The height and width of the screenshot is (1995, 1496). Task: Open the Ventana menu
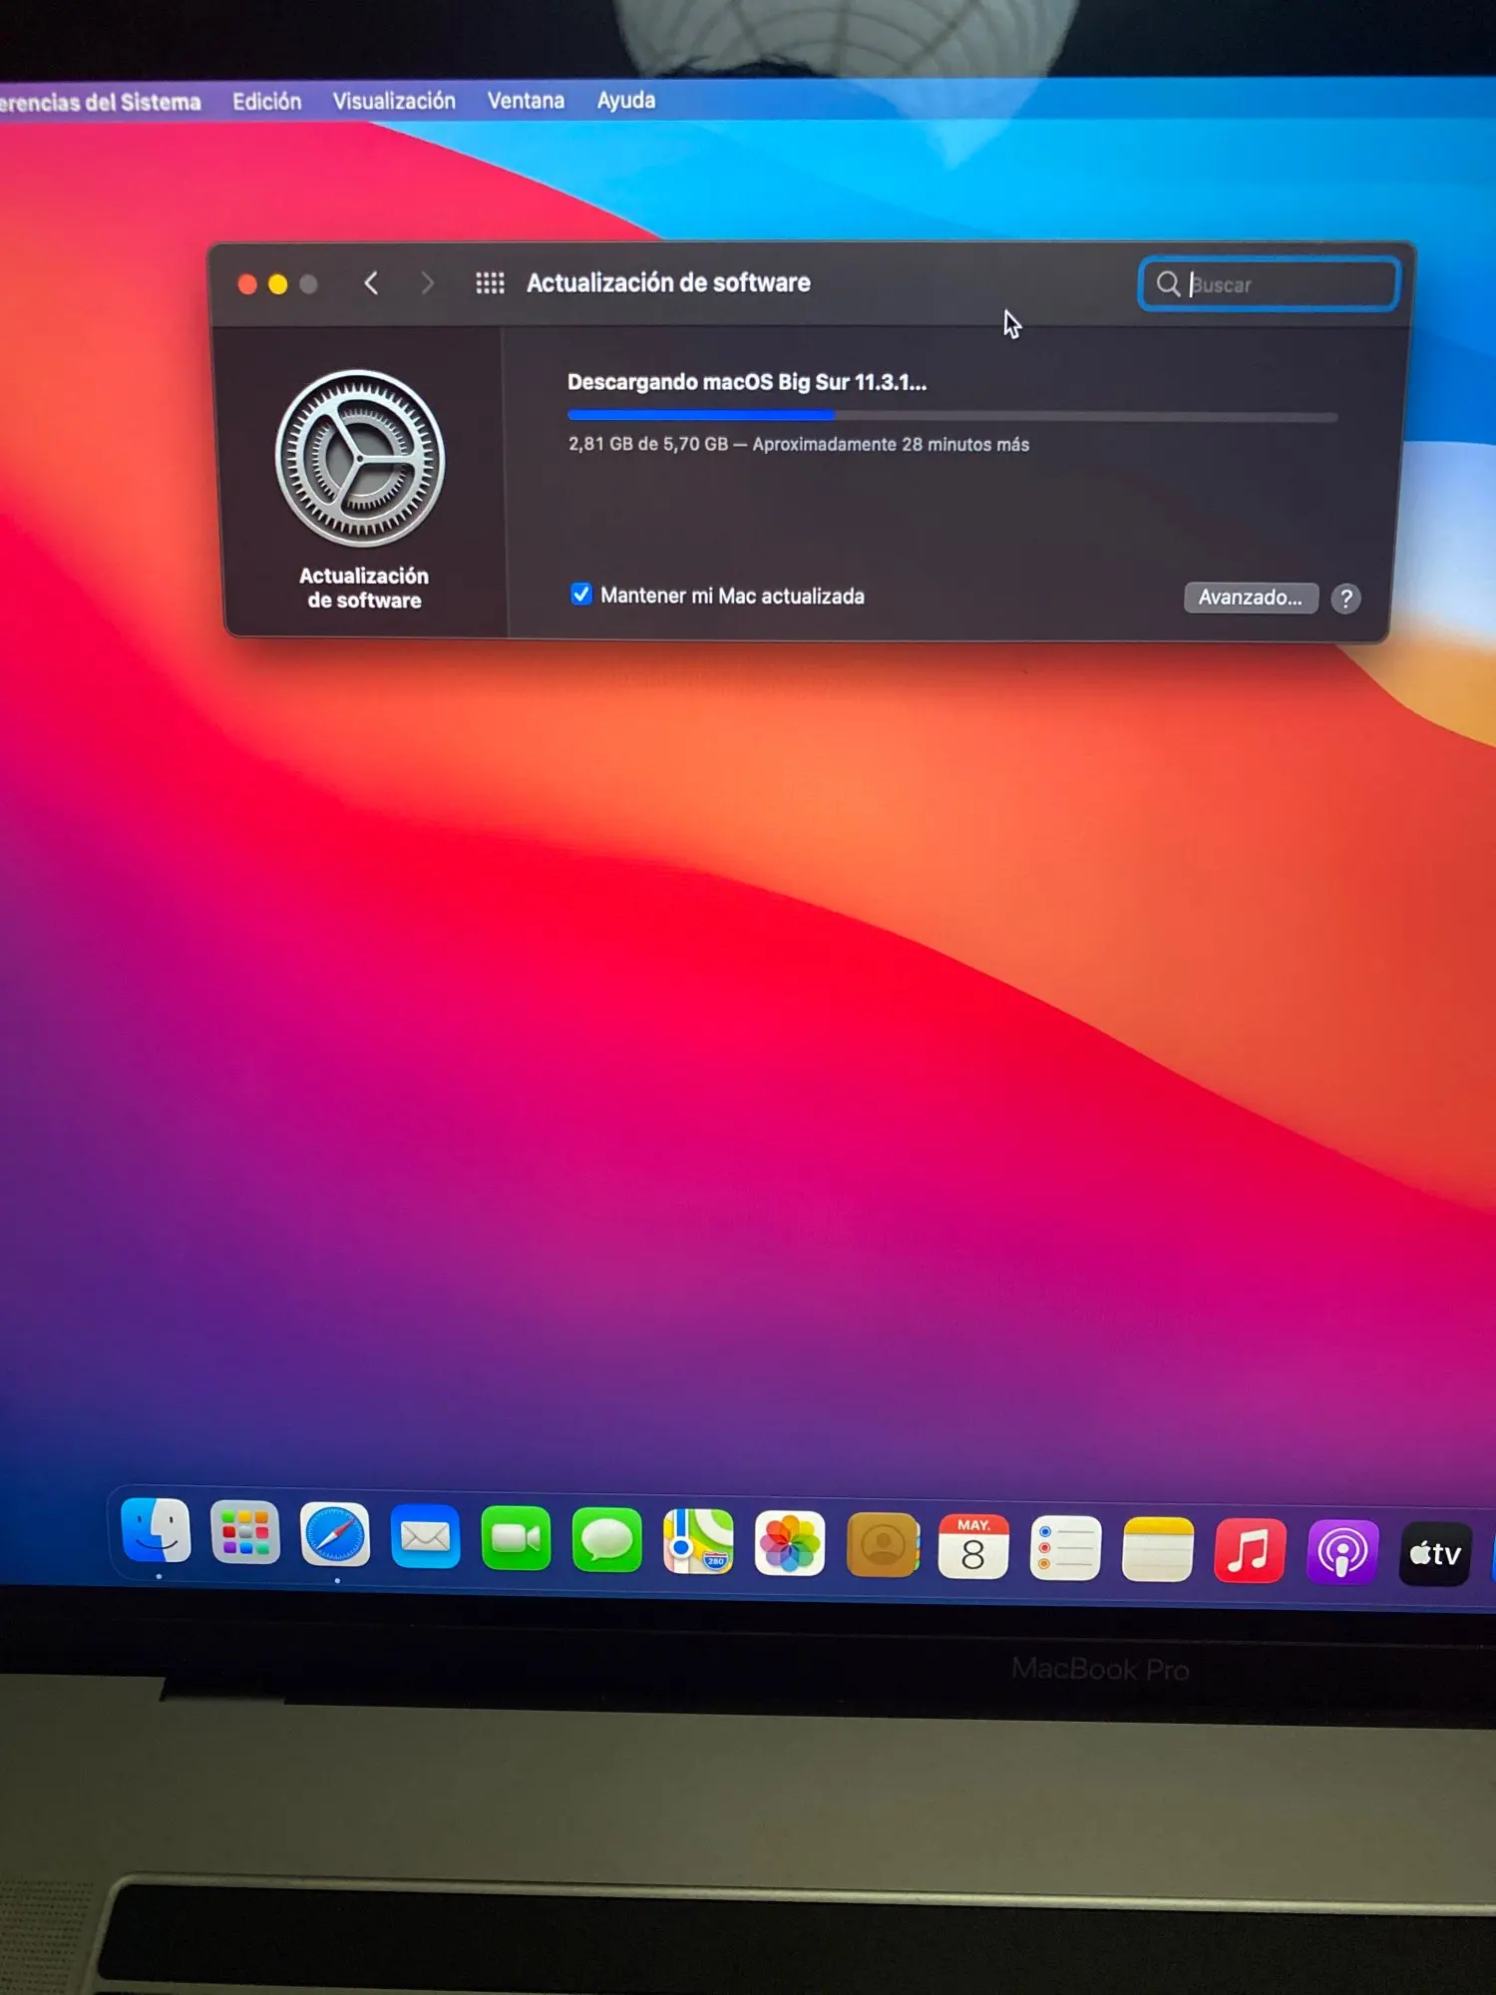point(526,101)
